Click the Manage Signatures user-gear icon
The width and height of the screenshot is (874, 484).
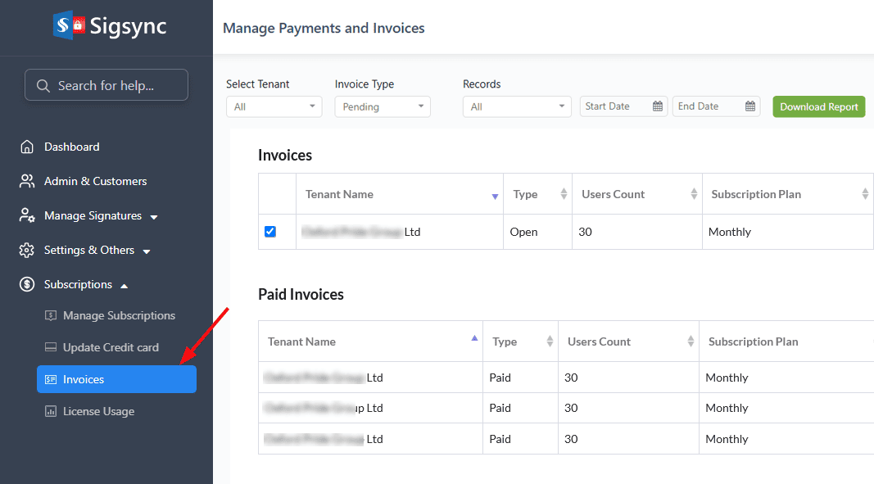[x=28, y=216]
